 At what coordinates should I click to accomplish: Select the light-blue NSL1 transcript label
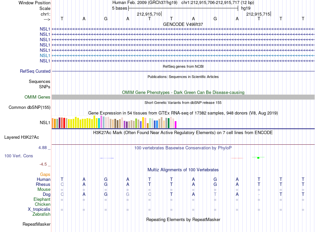tap(45, 55)
